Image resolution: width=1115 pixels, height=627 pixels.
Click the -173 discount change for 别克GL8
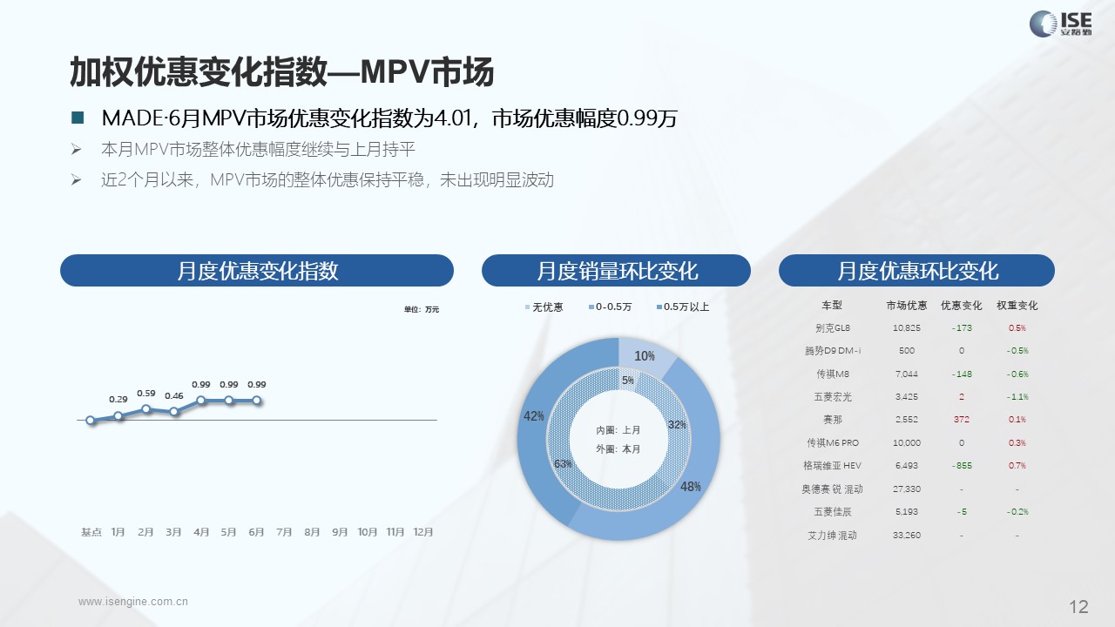point(962,328)
